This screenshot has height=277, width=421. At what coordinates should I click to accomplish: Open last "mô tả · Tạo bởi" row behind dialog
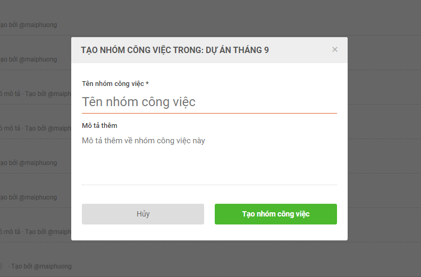point(36,232)
